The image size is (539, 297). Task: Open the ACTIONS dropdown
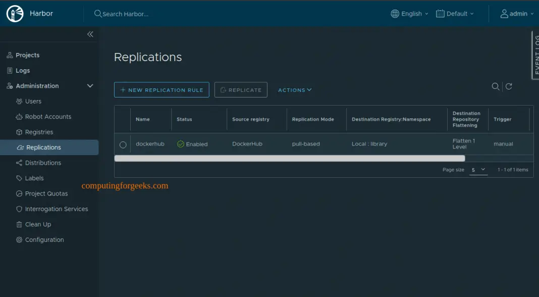(x=294, y=89)
